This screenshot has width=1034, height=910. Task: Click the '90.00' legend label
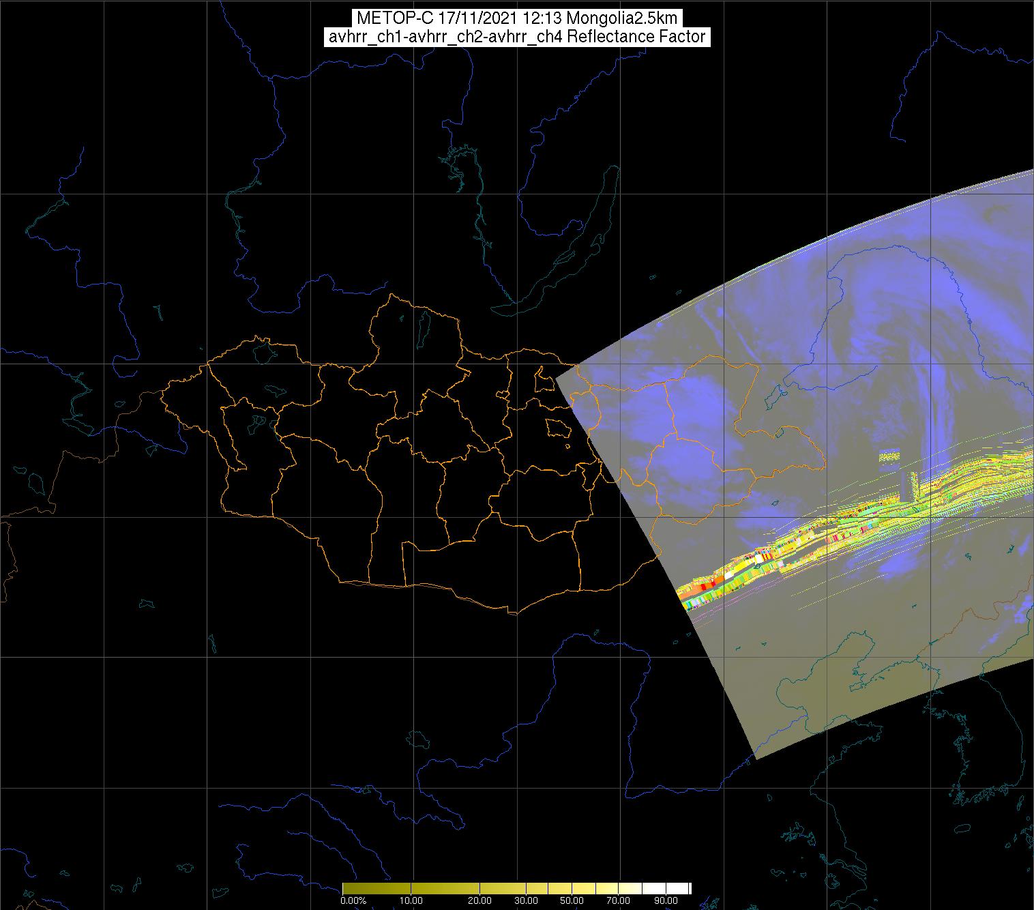pos(666,900)
